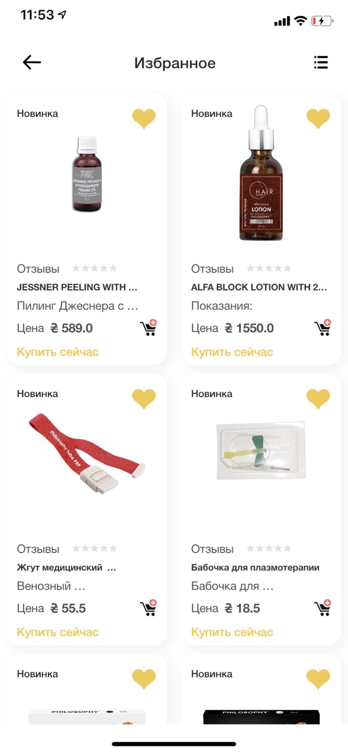This screenshot has width=348, height=753.
Task: Open Бабочка для плазмотерапии product title
Action: pos(255,568)
